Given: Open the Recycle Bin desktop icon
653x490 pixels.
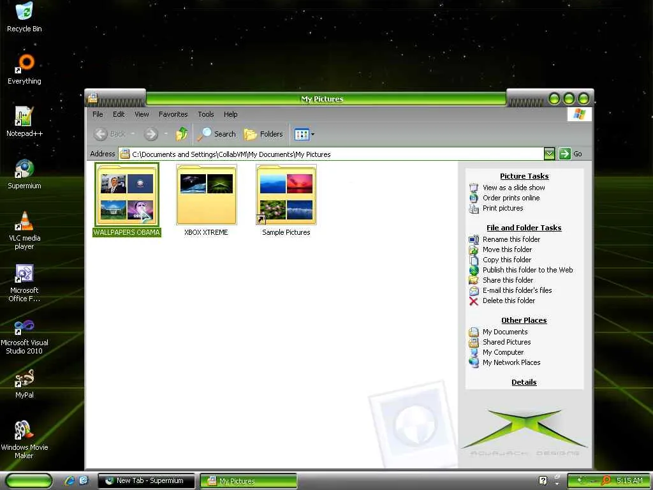Looking at the screenshot, I should [x=24, y=17].
